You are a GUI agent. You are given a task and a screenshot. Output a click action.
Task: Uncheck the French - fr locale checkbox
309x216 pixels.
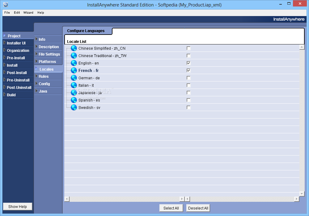tap(188, 70)
